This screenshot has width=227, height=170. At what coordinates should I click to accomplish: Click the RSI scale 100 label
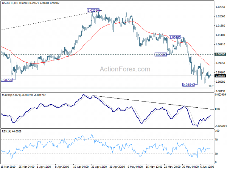point(217,131)
